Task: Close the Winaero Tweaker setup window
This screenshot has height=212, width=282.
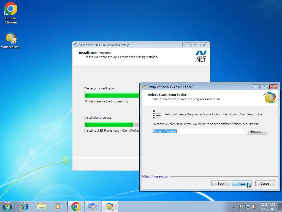Action: [x=273, y=87]
